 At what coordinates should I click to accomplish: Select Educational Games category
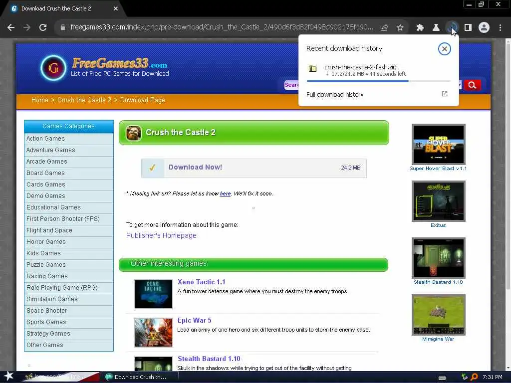point(69,207)
